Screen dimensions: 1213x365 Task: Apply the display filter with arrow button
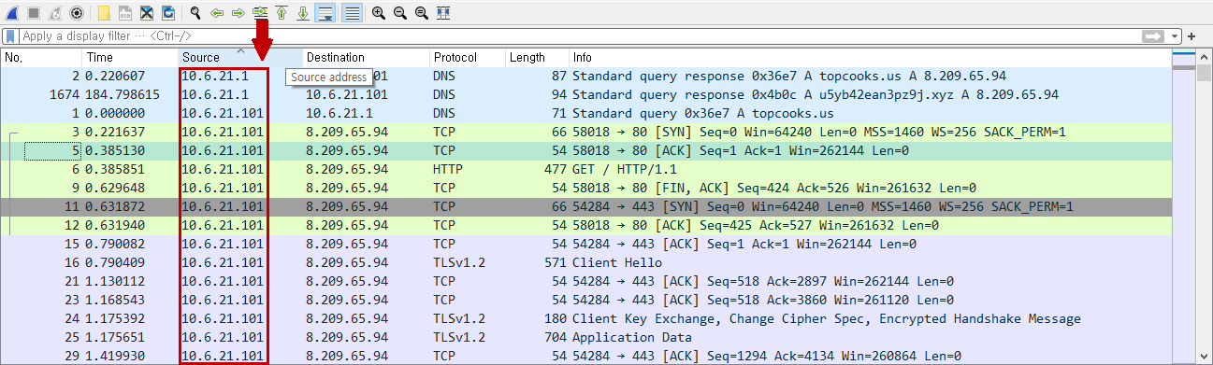(x=1153, y=36)
